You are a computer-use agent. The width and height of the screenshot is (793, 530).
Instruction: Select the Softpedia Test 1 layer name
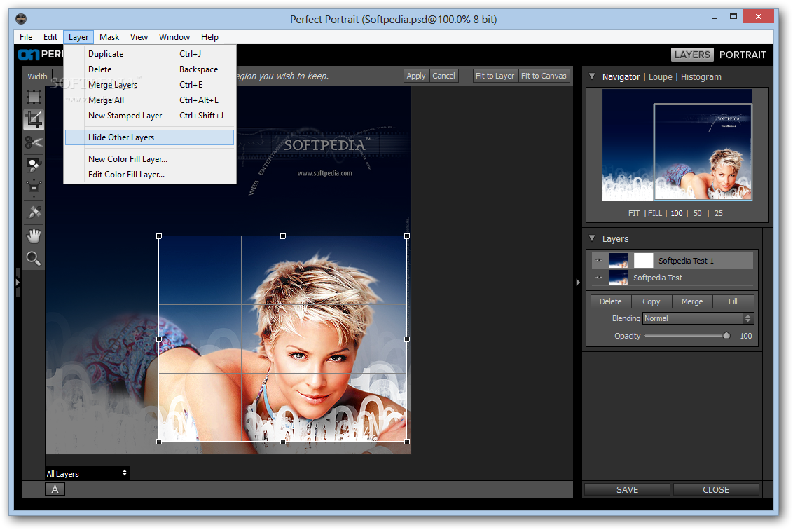pos(686,261)
